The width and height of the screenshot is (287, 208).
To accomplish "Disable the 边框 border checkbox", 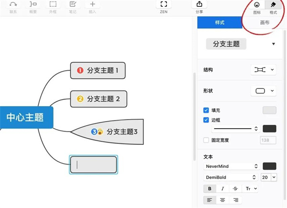I will point(206,120).
